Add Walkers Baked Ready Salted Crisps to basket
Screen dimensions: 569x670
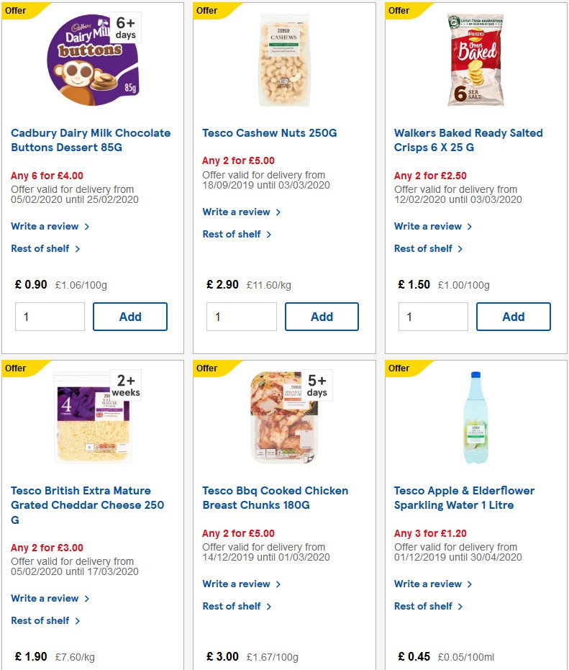(513, 316)
